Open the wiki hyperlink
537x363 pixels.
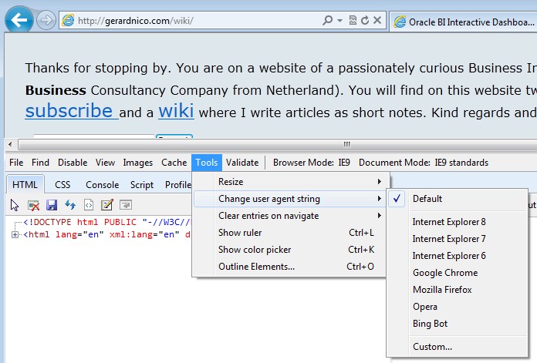pos(176,111)
